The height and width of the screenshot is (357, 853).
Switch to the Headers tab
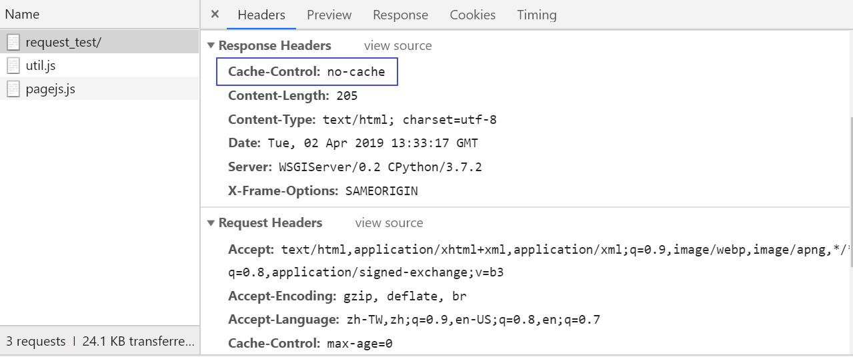[261, 15]
